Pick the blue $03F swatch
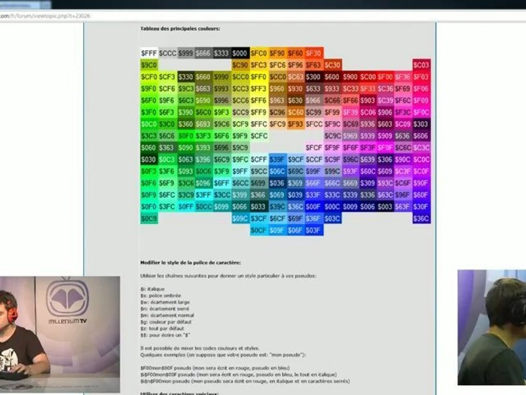The width and height of the screenshot is (526, 395). click(x=313, y=230)
